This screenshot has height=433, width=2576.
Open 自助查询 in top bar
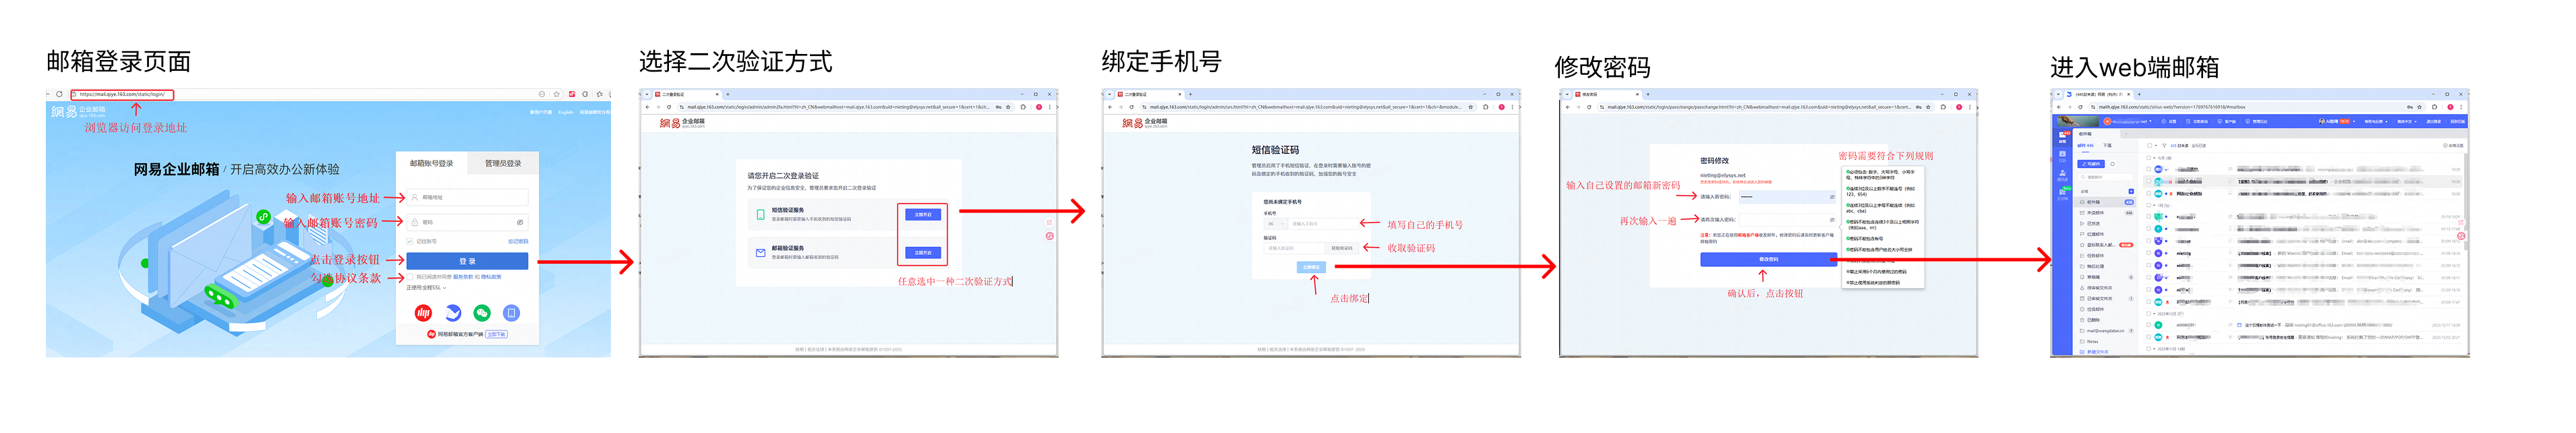coord(2197,121)
